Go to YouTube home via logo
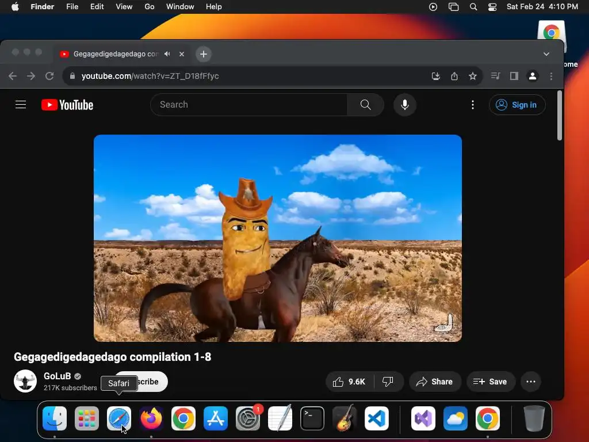This screenshot has height=442, width=589. [67, 105]
